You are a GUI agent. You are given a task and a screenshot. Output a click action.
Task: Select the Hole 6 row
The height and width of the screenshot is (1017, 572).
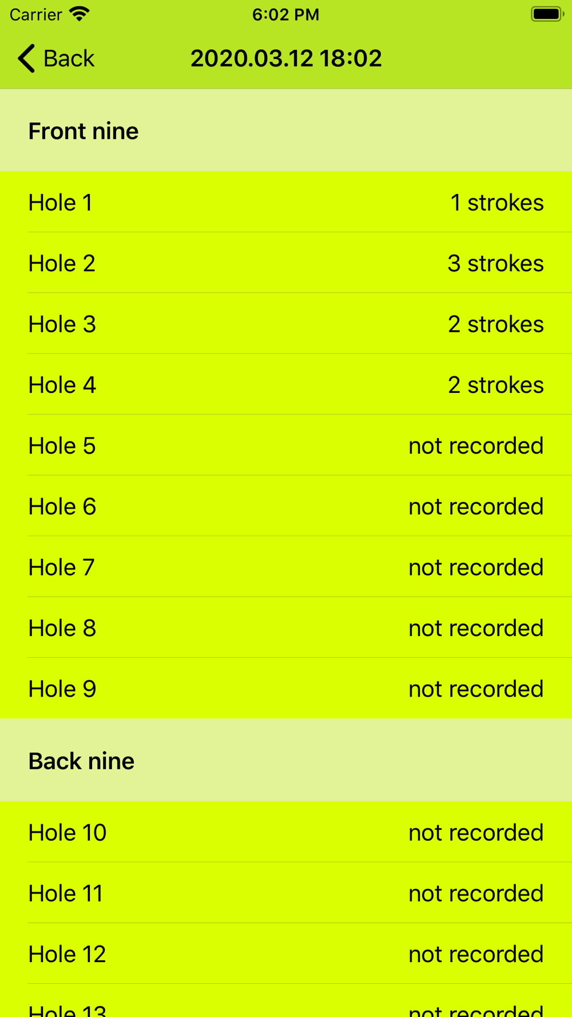click(x=286, y=506)
